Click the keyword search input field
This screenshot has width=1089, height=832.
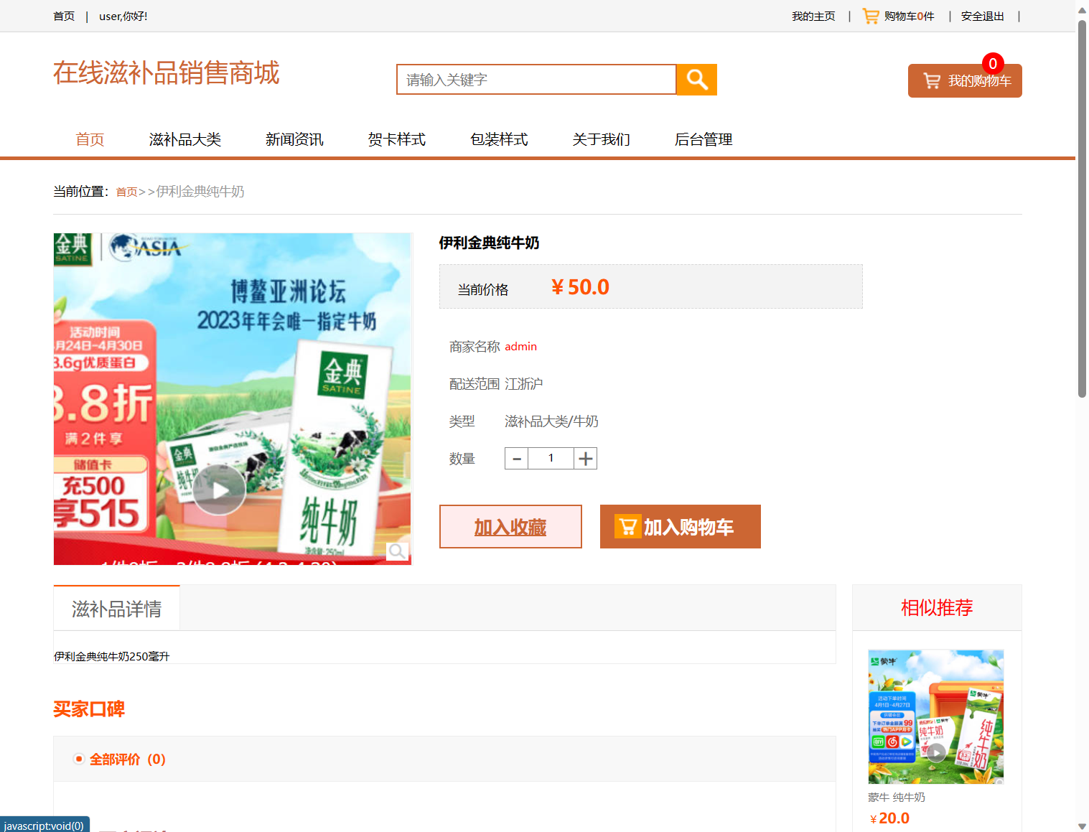[536, 79]
